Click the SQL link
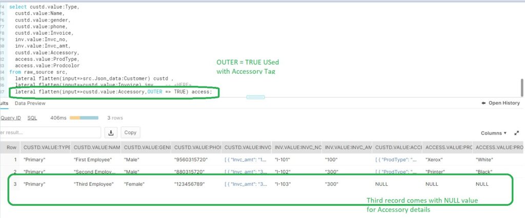The width and height of the screenshot is (525, 218). pyautogui.click(x=32, y=118)
